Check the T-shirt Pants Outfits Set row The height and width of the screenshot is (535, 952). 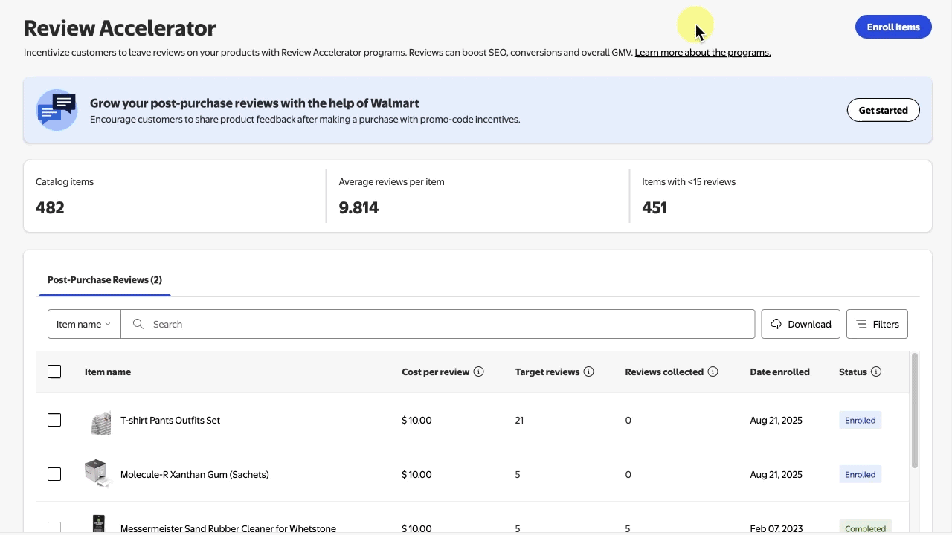coord(54,420)
